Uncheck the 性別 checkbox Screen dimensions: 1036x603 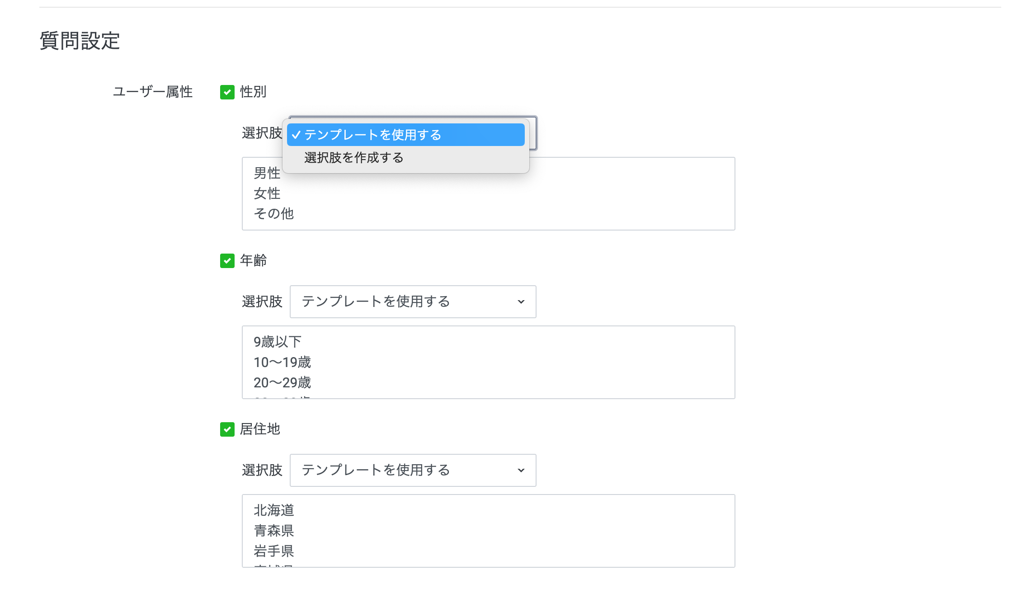tap(227, 92)
